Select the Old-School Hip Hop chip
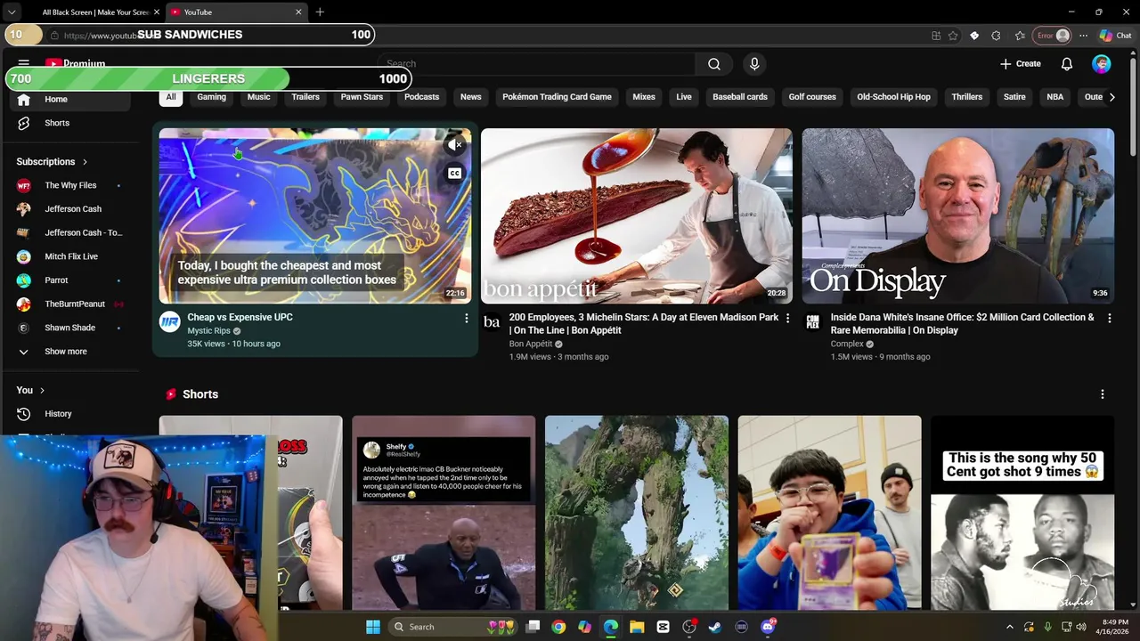This screenshot has width=1140, height=641. click(893, 97)
